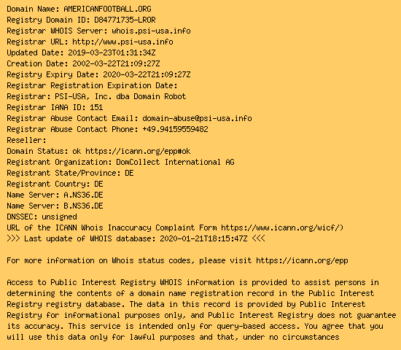Click the Registrar IANA ID 151

[96, 107]
